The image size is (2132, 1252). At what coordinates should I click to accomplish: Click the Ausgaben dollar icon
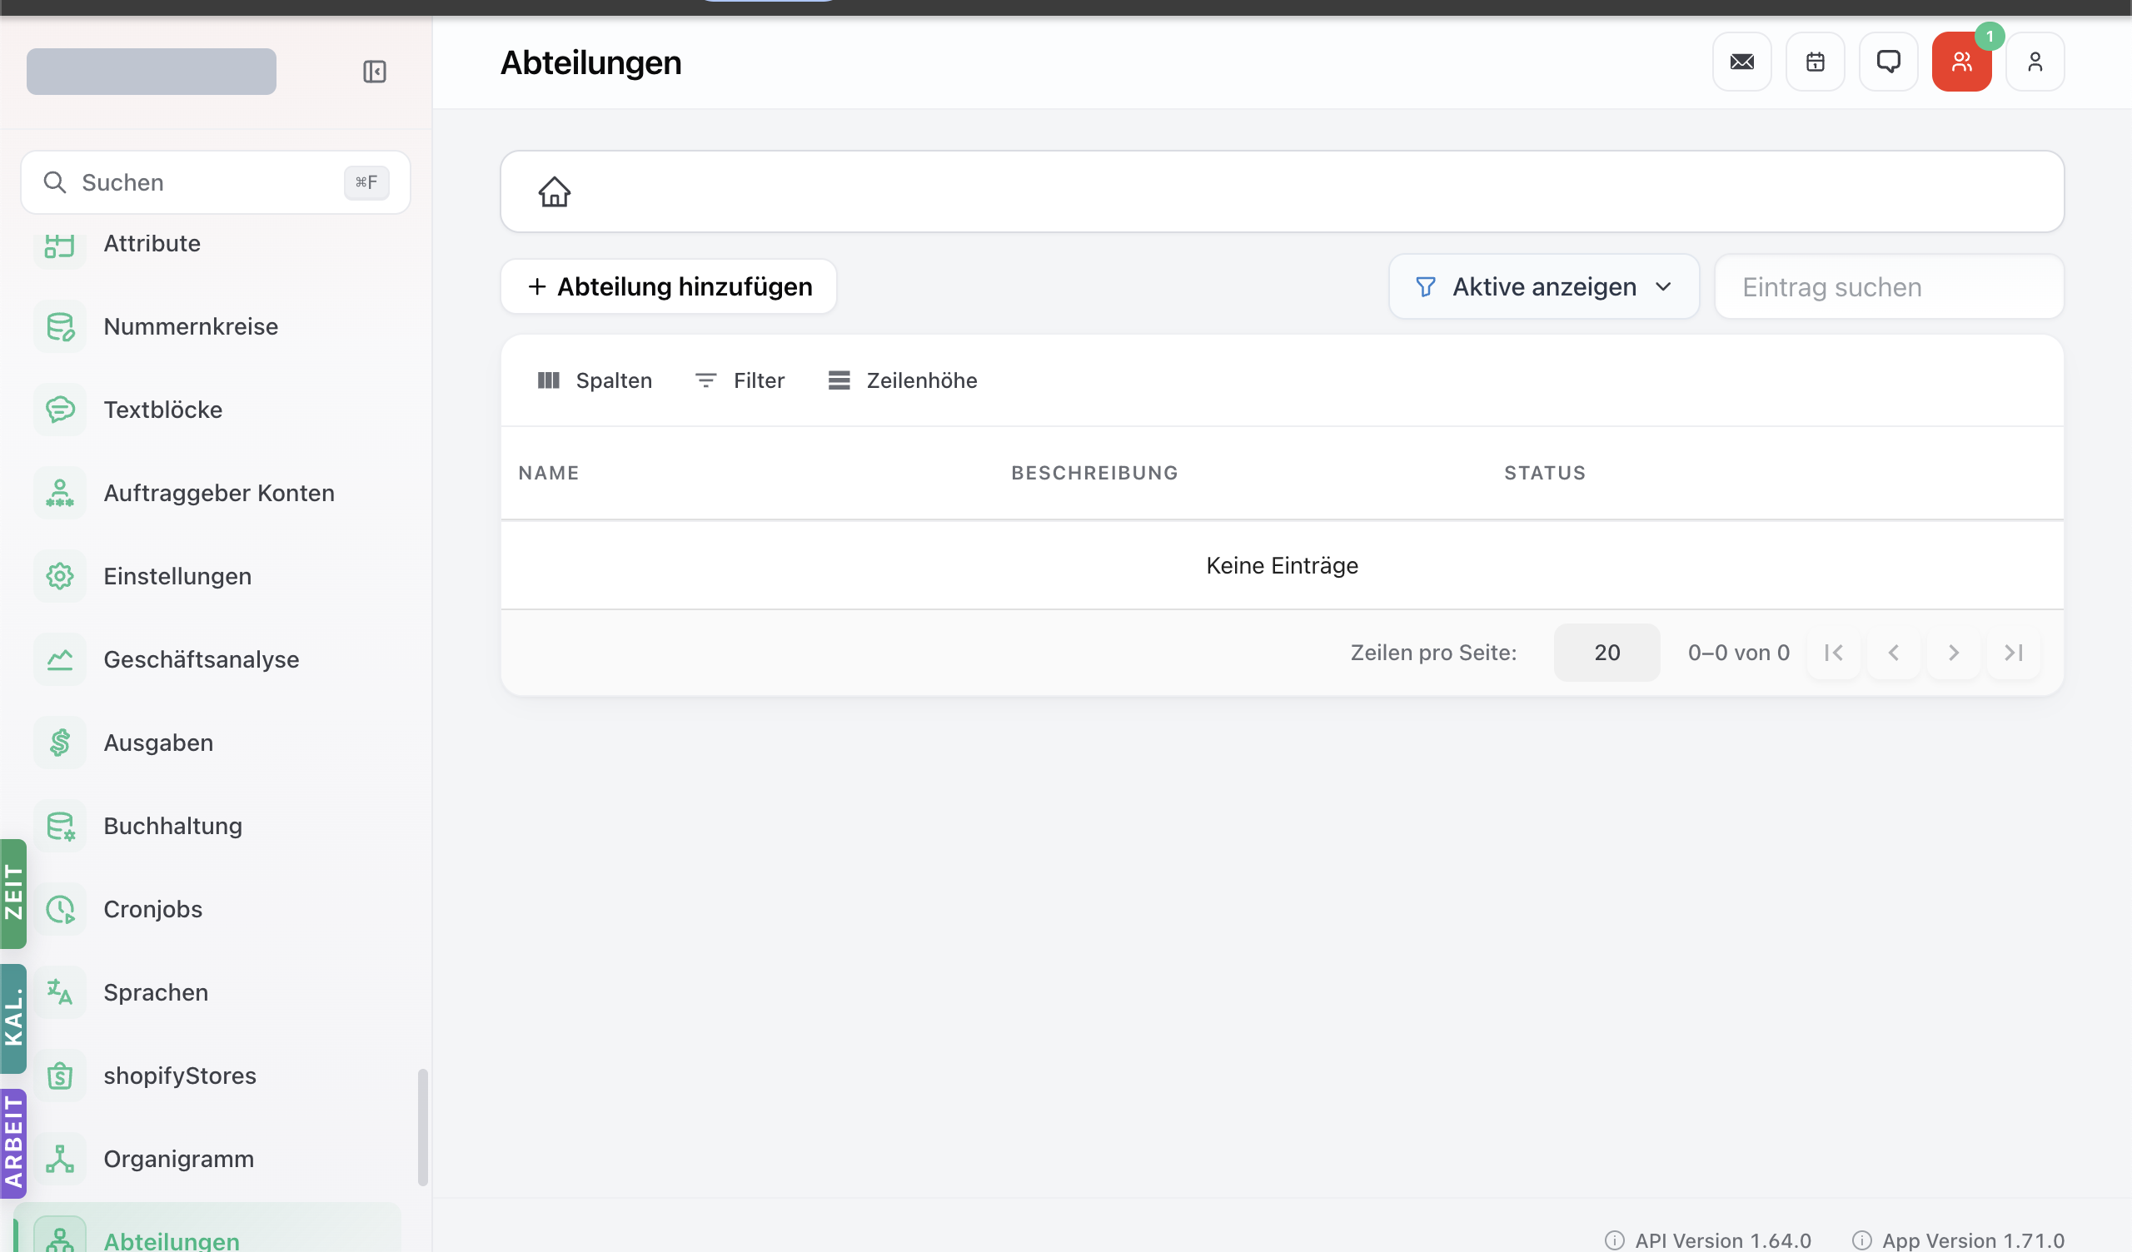60,743
